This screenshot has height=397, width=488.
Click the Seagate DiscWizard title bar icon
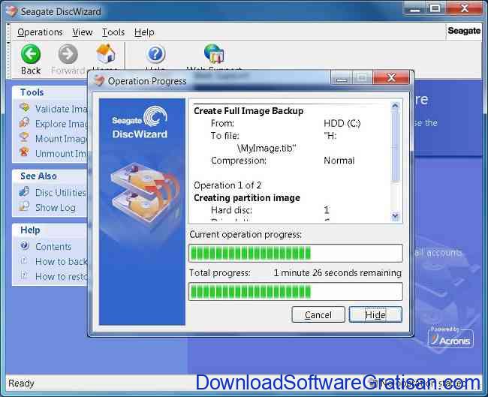(x=11, y=11)
